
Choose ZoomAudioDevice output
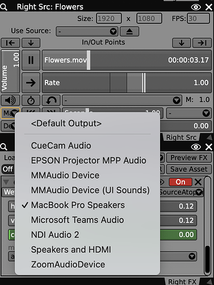tap(87, 264)
